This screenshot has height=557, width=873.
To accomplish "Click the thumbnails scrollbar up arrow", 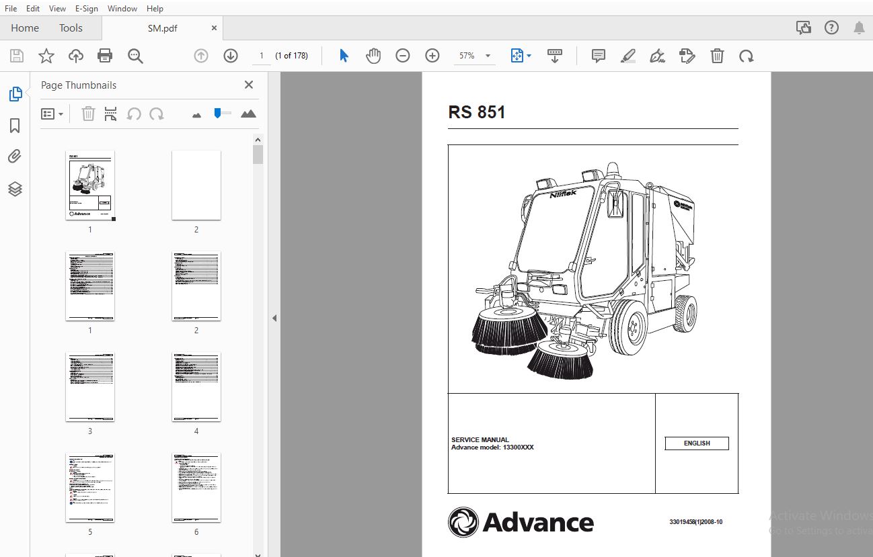I will pyautogui.click(x=258, y=139).
